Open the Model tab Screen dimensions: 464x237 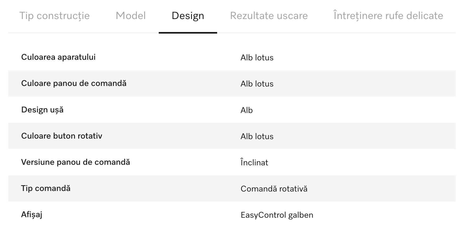[131, 16]
